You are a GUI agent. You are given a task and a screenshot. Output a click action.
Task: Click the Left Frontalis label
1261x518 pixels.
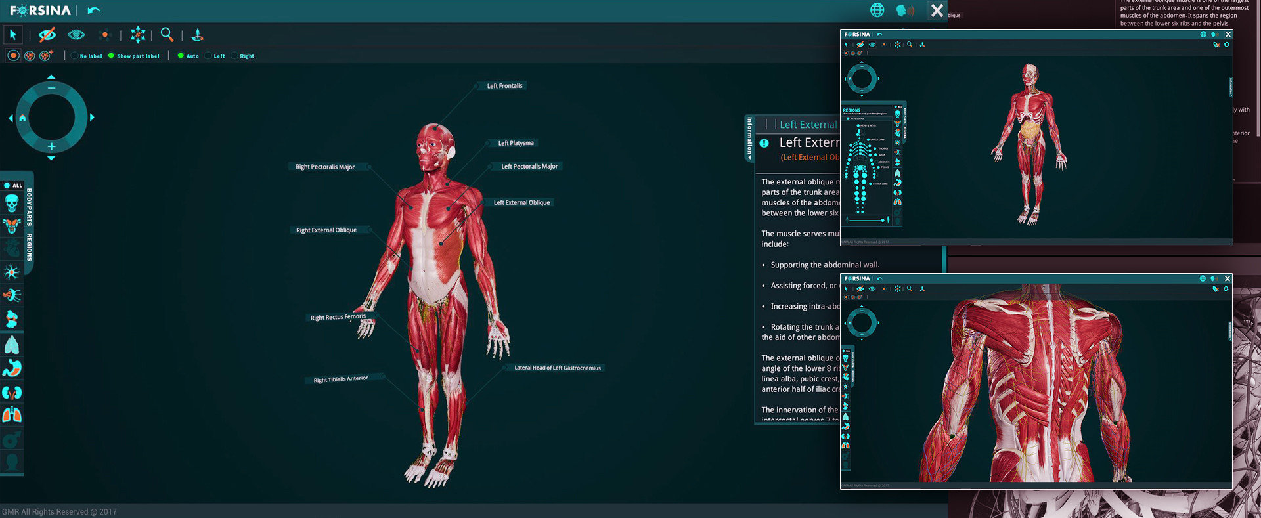point(504,86)
